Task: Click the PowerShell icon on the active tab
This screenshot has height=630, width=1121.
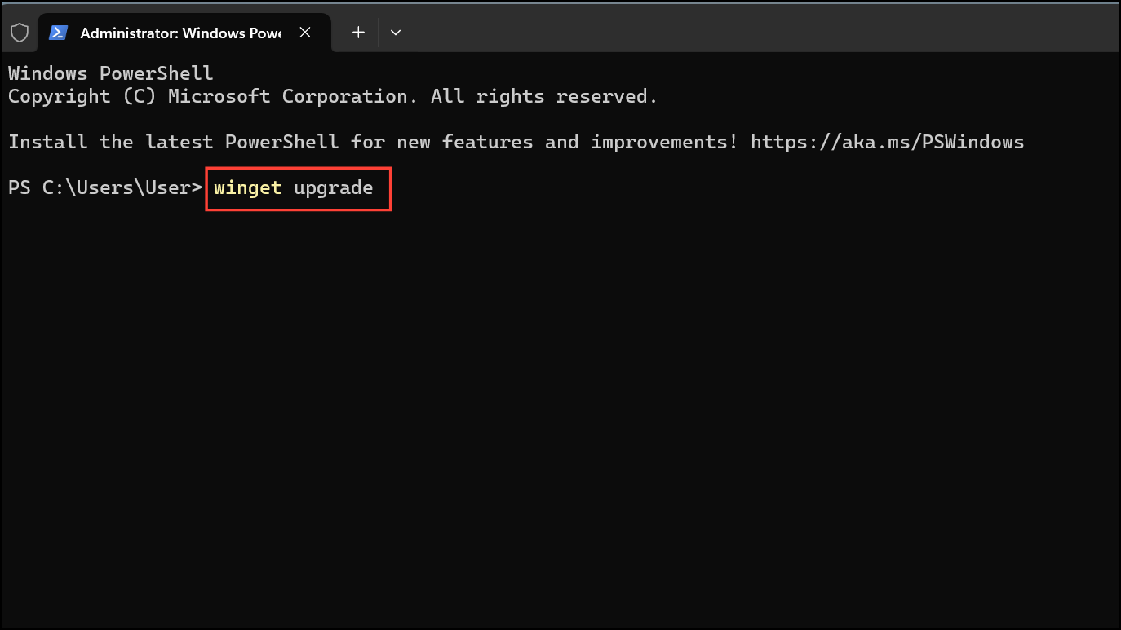Action: pyautogui.click(x=57, y=33)
